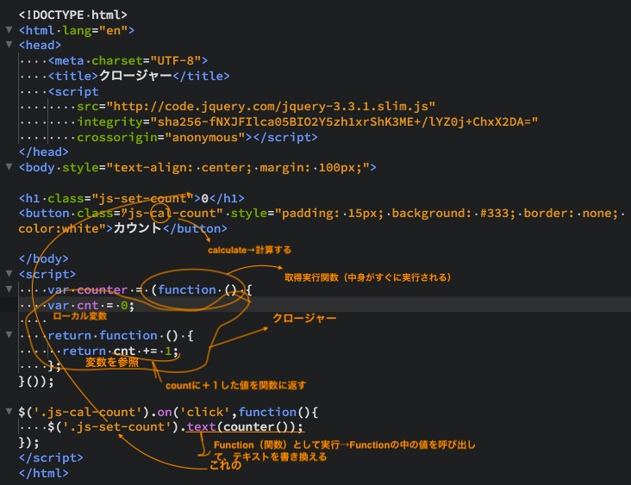The image size is (631, 485).
Task: Click the button text カウント
Action: click(x=138, y=228)
